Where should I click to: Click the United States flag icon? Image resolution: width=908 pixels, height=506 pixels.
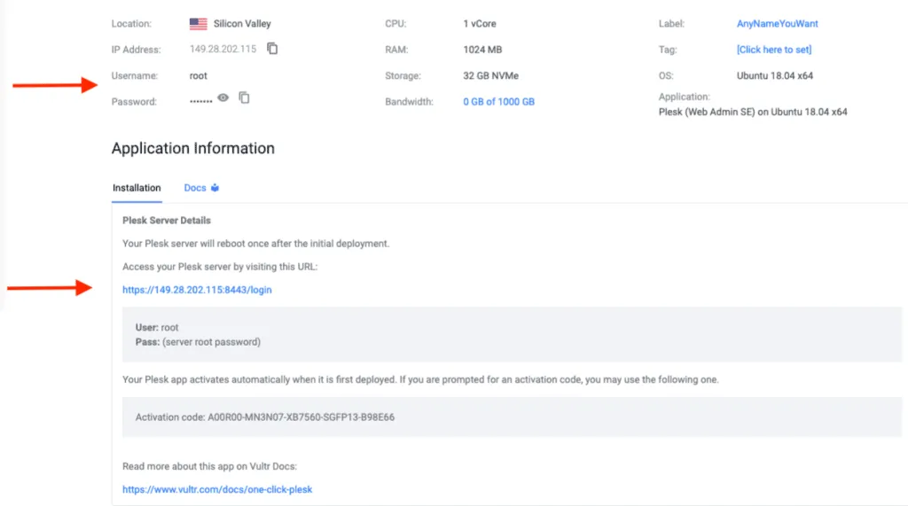198,24
